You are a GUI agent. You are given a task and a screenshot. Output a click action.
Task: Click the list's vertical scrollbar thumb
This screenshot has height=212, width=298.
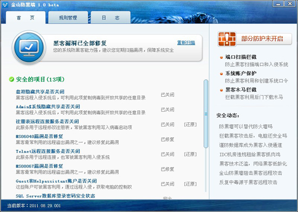pyautogui.click(x=206, y=114)
